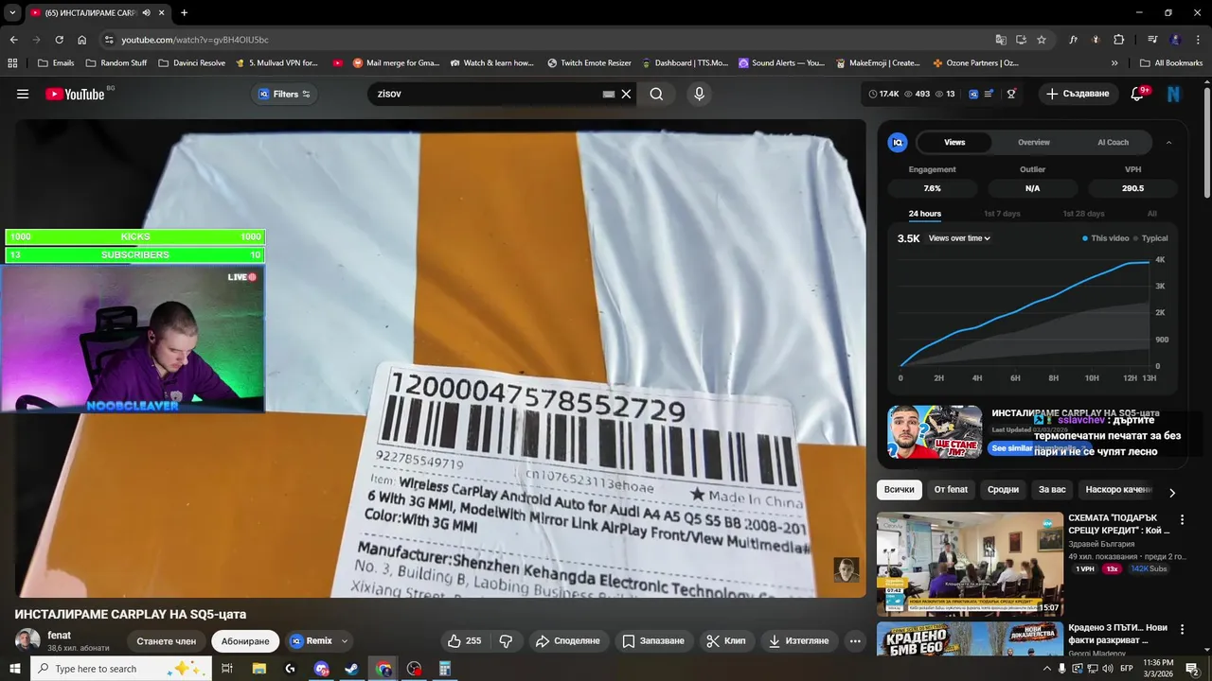The width and height of the screenshot is (1212, 681).
Task: Toggle system volume icon in tray
Action: (1108, 669)
